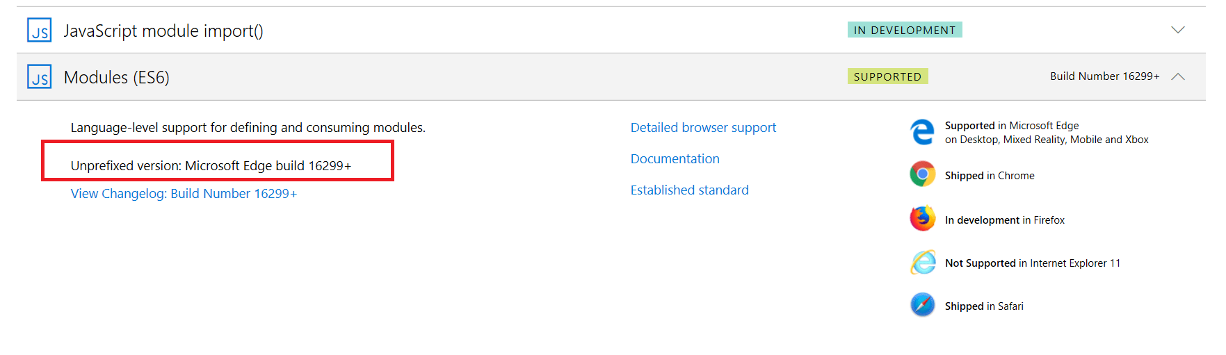The height and width of the screenshot is (355, 1226).
Task: Click the Unprefixed version Edge build text
Action: click(x=211, y=166)
